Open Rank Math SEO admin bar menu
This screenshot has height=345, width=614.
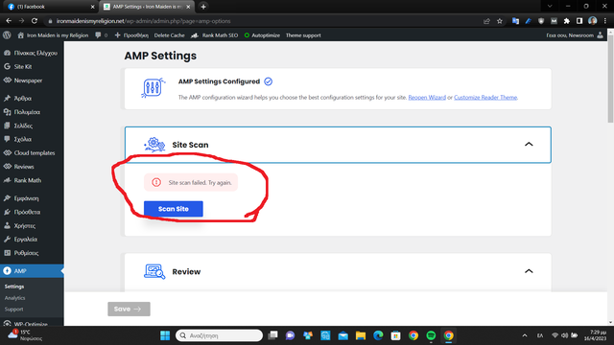tap(214, 35)
